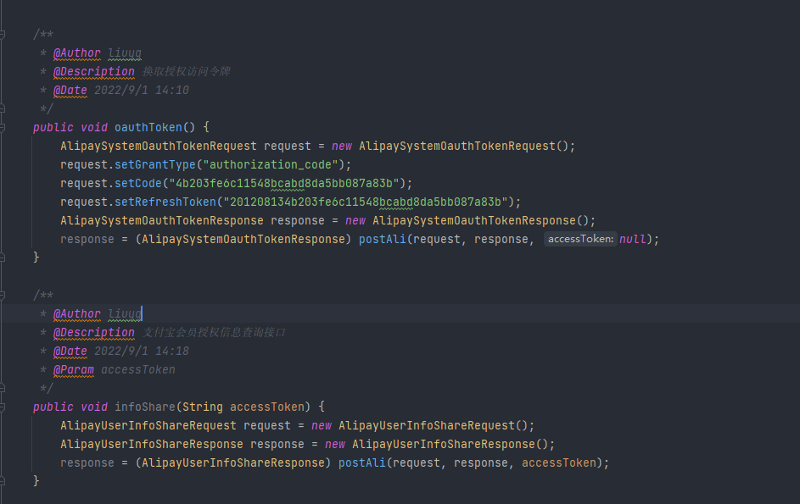Fold the first javadoc comment block
The height and width of the screenshot is (504, 800).
[x=3, y=34]
